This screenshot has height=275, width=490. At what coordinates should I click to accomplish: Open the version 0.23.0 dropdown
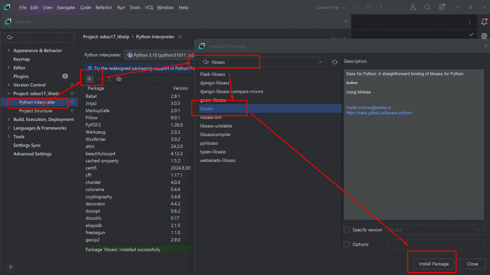436,230
